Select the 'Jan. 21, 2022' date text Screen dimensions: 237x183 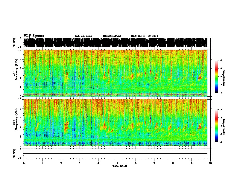tap(83, 36)
